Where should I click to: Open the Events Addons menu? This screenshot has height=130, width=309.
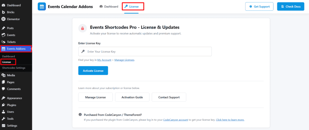pos(16,49)
